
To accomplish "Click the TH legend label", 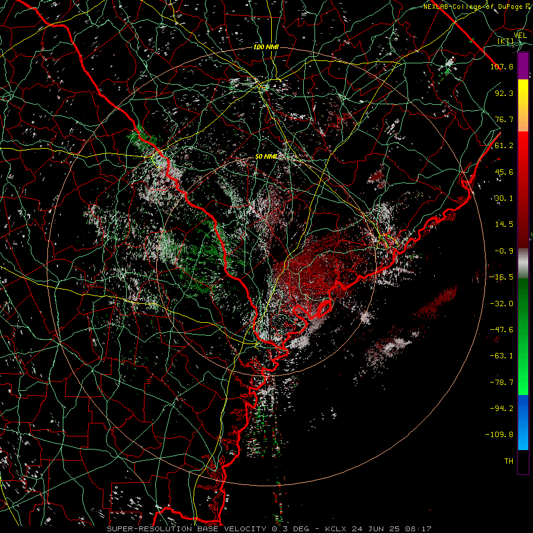I will (x=509, y=461).
